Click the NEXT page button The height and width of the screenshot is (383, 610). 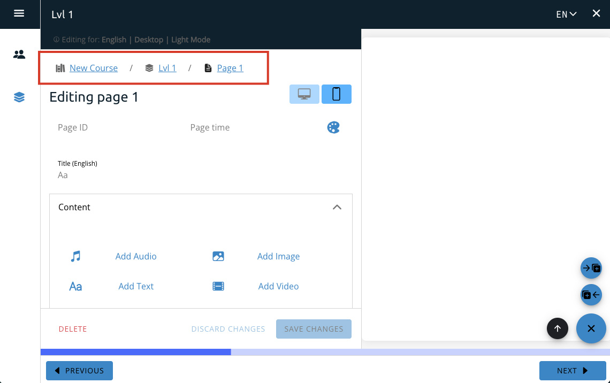tap(572, 371)
